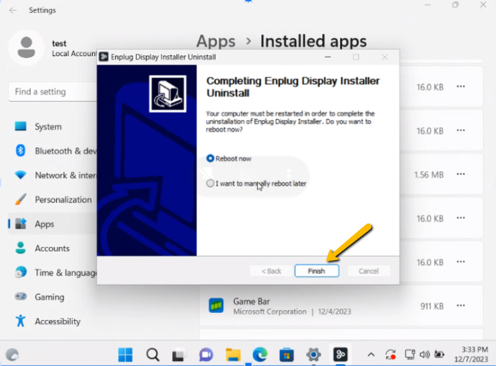
Task: Click the Enplug app taskbar icon
Action: tap(341, 355)
